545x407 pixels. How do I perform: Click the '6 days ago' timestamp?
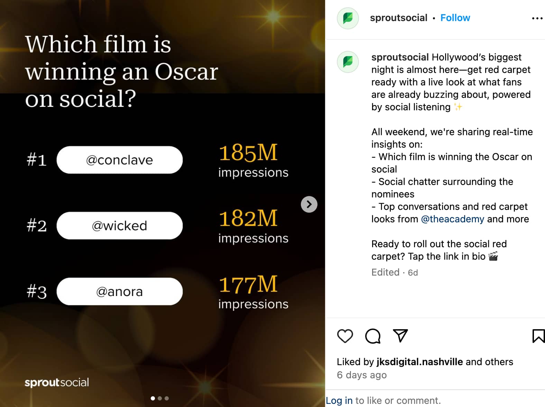[362, 375]
